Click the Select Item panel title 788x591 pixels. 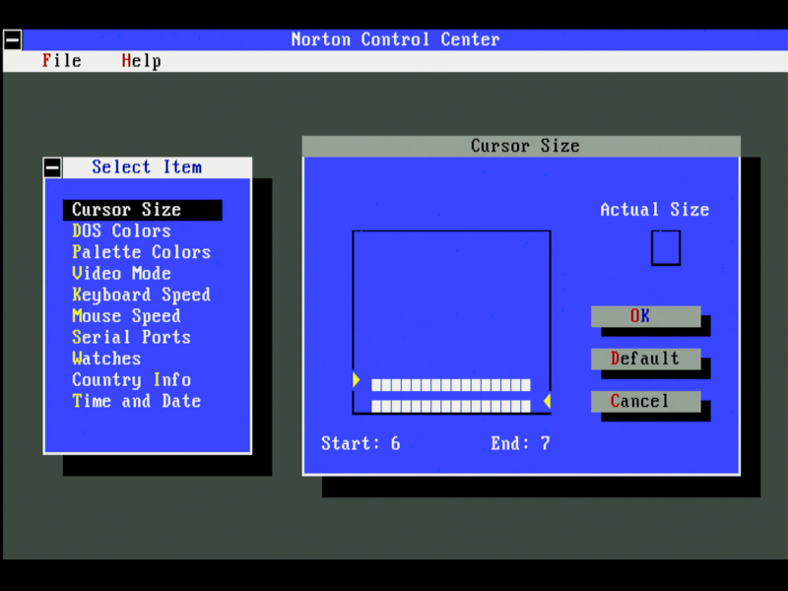147,167
